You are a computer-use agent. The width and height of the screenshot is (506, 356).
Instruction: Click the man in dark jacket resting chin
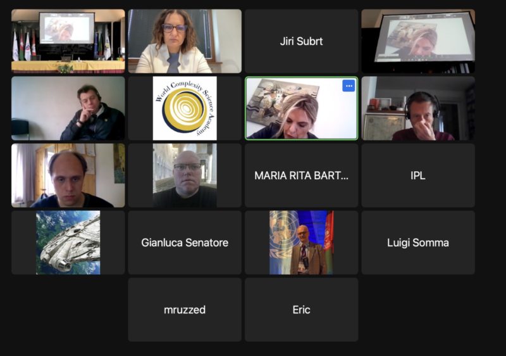point(68,108)
